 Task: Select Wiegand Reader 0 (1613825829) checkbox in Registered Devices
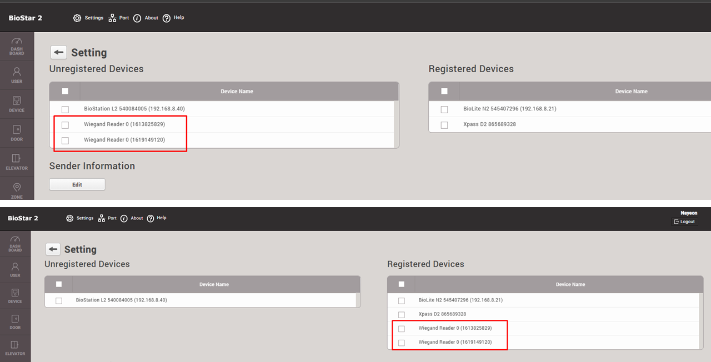tap(402, 329)
